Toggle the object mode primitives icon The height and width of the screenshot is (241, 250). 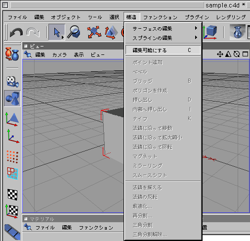[x=12, y=98]
